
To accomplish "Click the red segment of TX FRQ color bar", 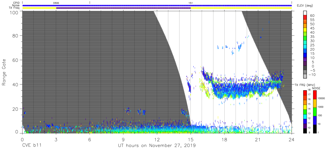I will (x=305, y=93).
